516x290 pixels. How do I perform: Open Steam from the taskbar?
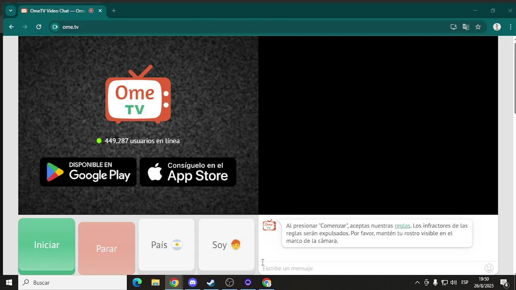click(211, 283)
